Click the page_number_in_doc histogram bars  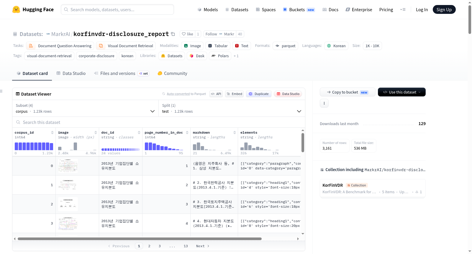click(164, 146)
